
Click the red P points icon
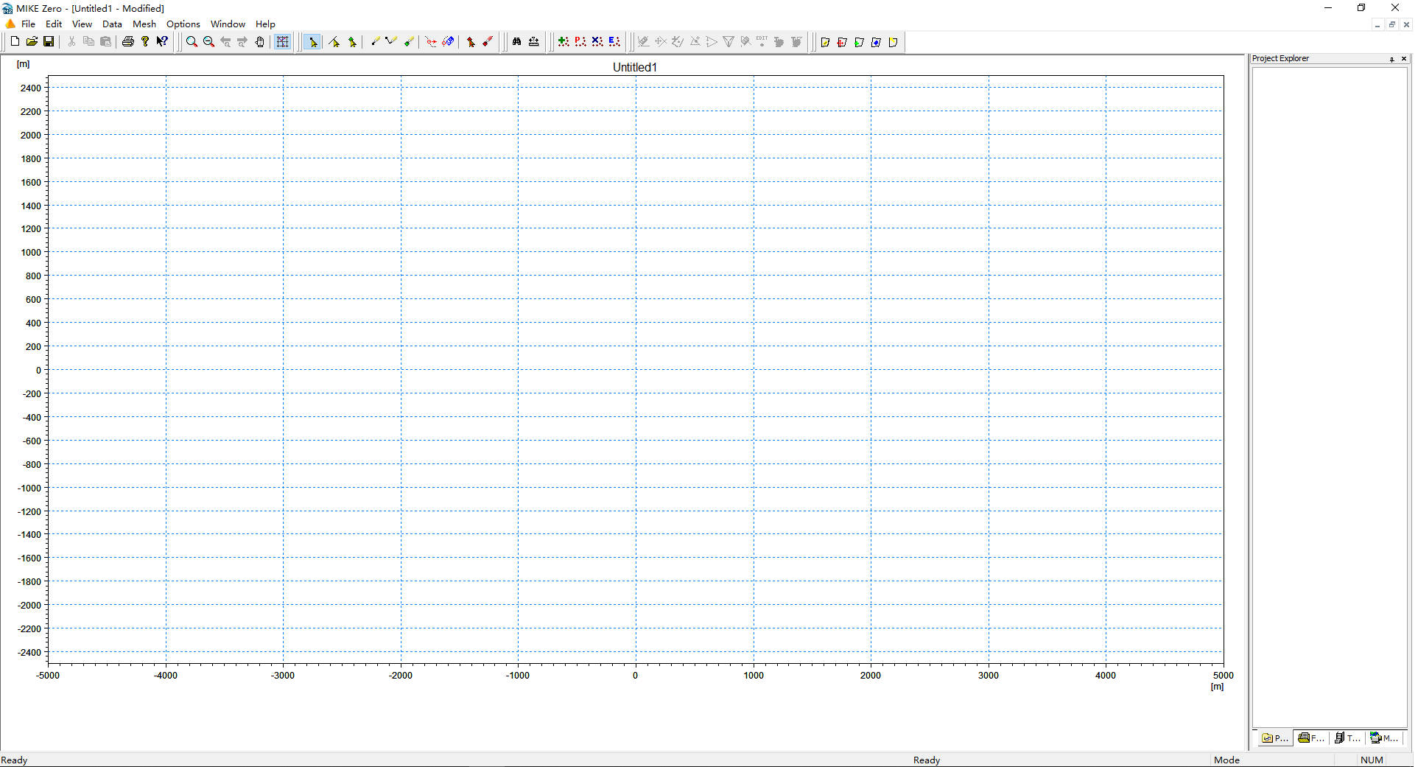pyautogui.click(x=580, y=42)
